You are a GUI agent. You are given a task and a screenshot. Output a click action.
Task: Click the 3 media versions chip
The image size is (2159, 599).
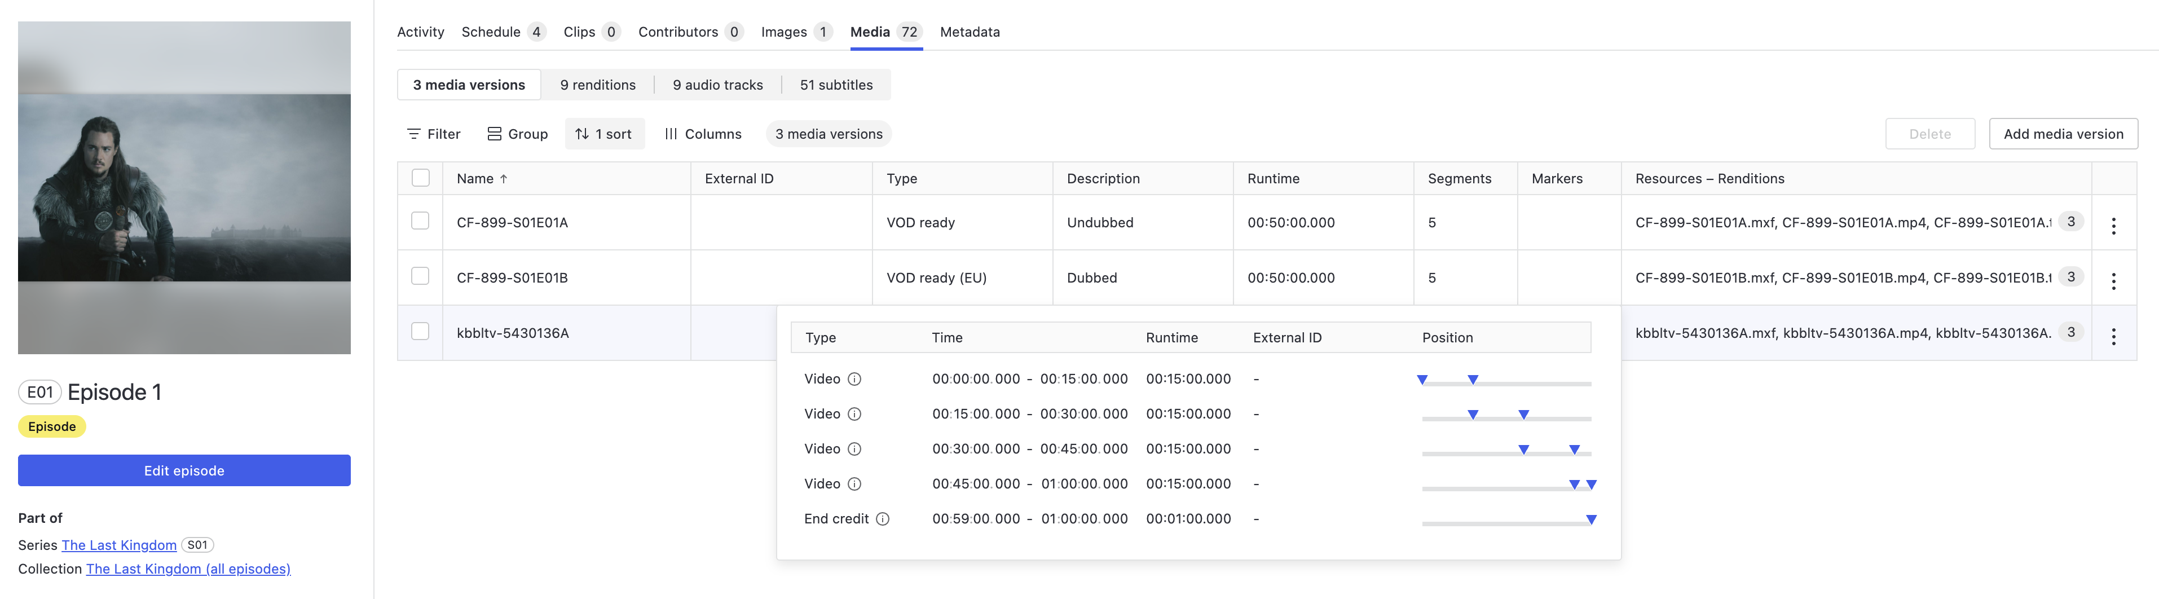pyautogui.click(x=829, y=134)
